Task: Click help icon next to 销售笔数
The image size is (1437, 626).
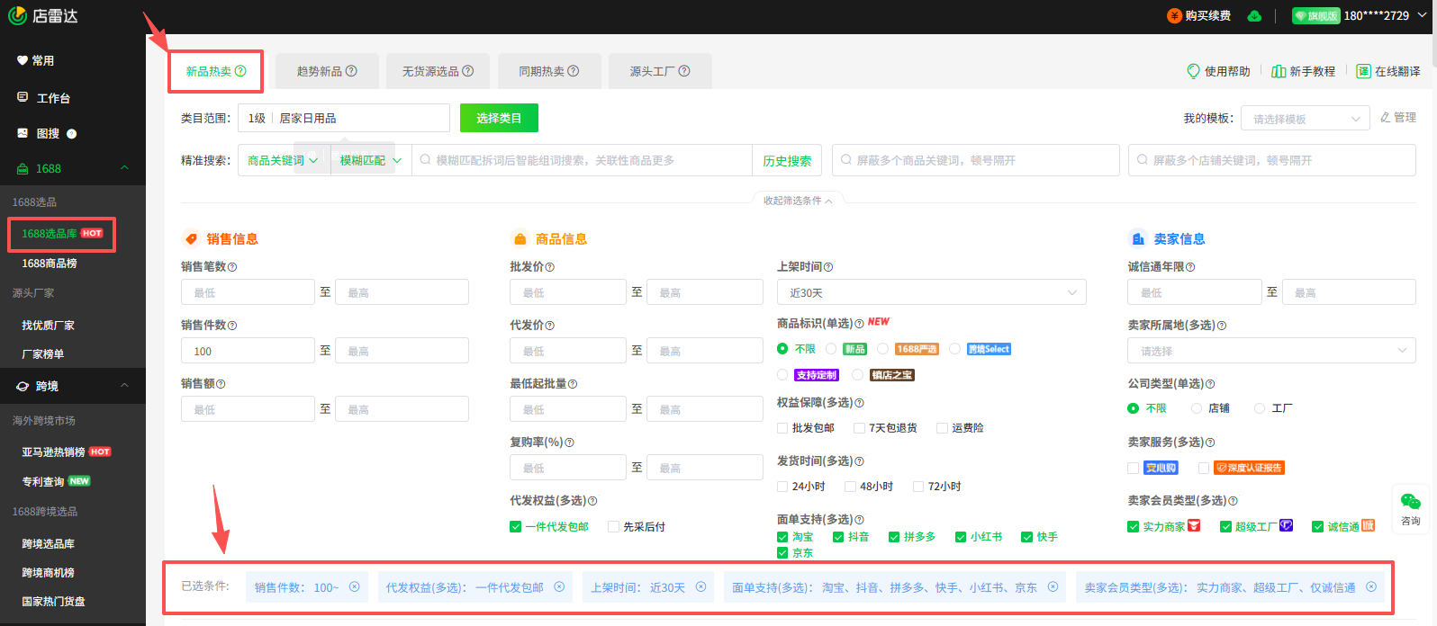Action: tap(232, 267)
